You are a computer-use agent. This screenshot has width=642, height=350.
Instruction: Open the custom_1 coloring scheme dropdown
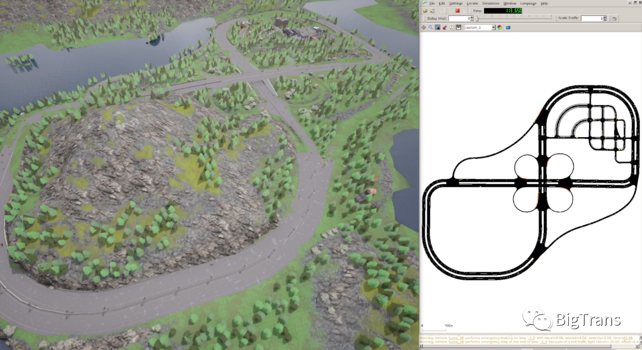[480, 27]
